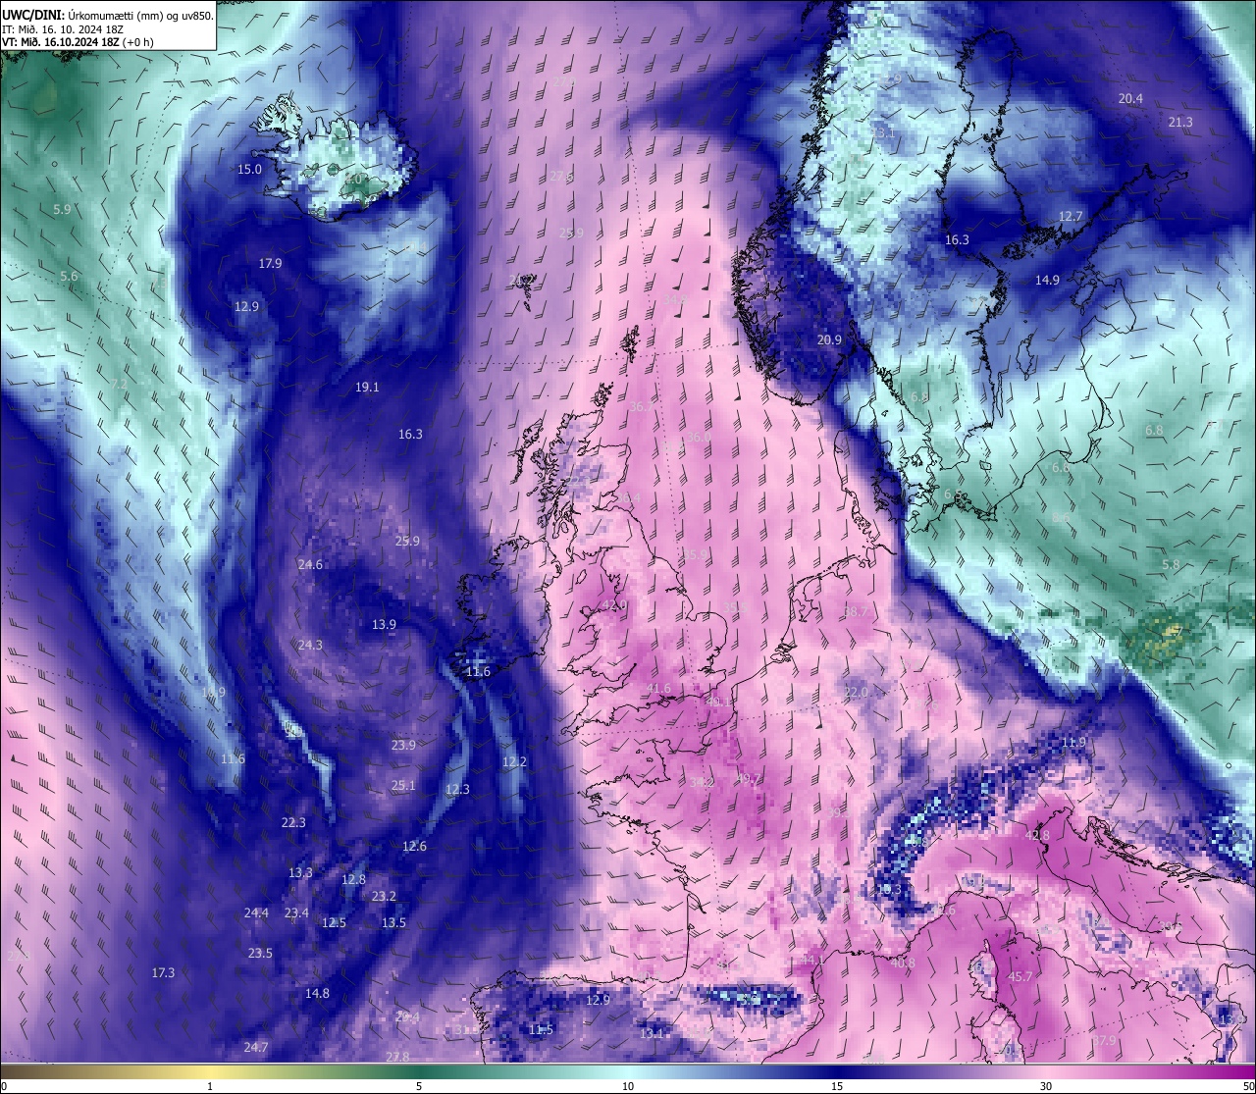
Task: Click the 23.5 value on the map
Action: 260,953
